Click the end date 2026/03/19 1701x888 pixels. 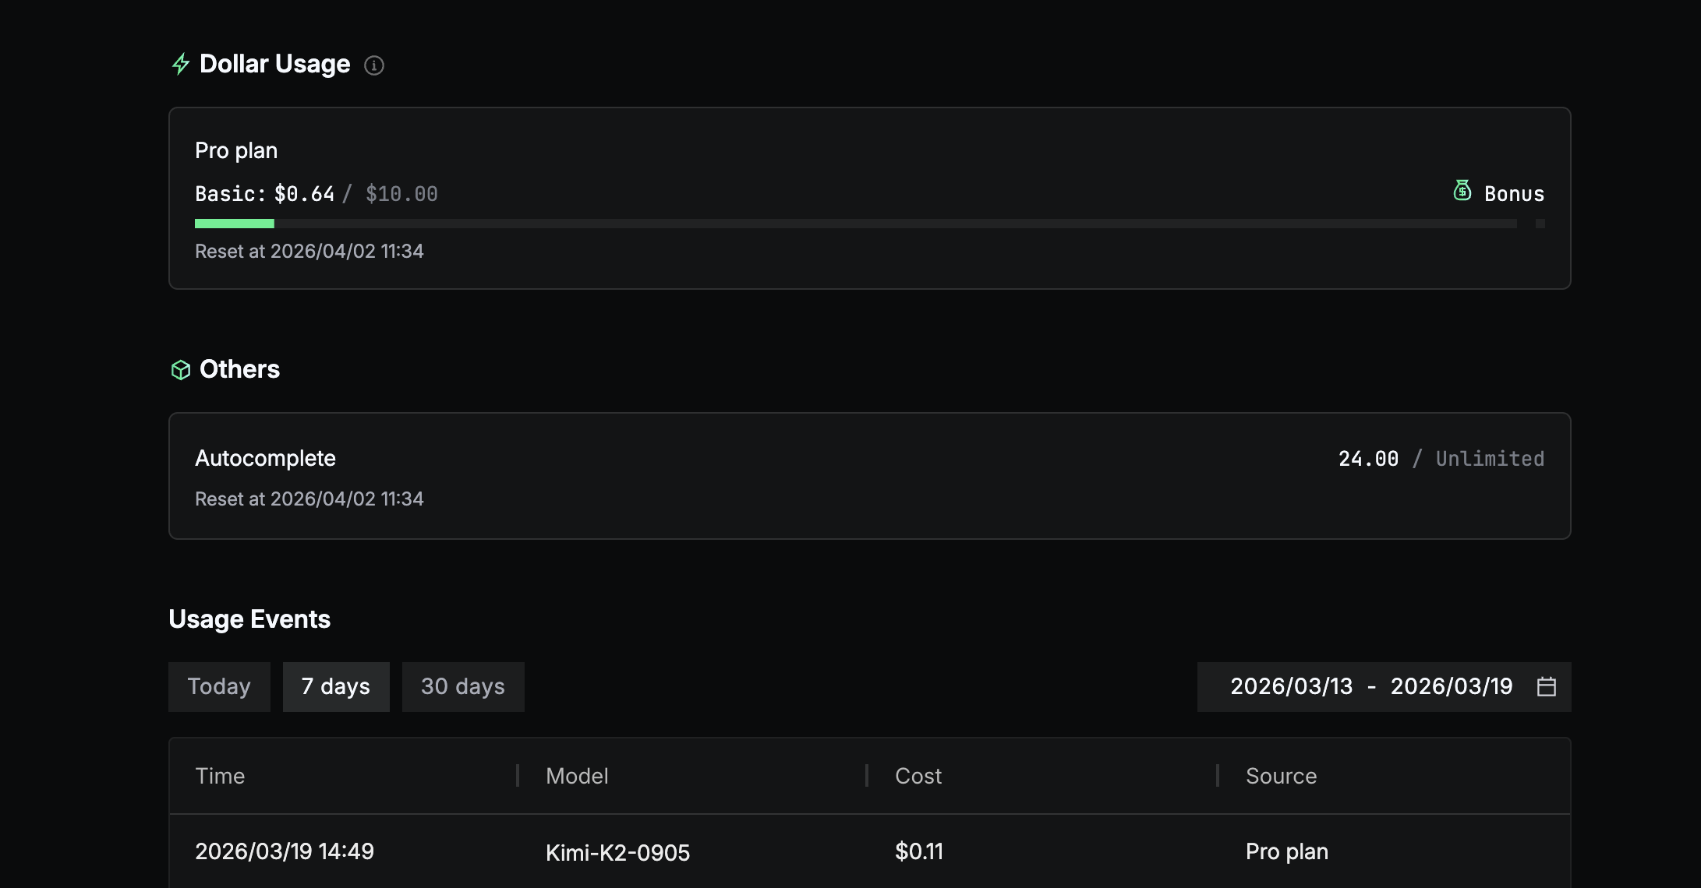coord(1452,686)
